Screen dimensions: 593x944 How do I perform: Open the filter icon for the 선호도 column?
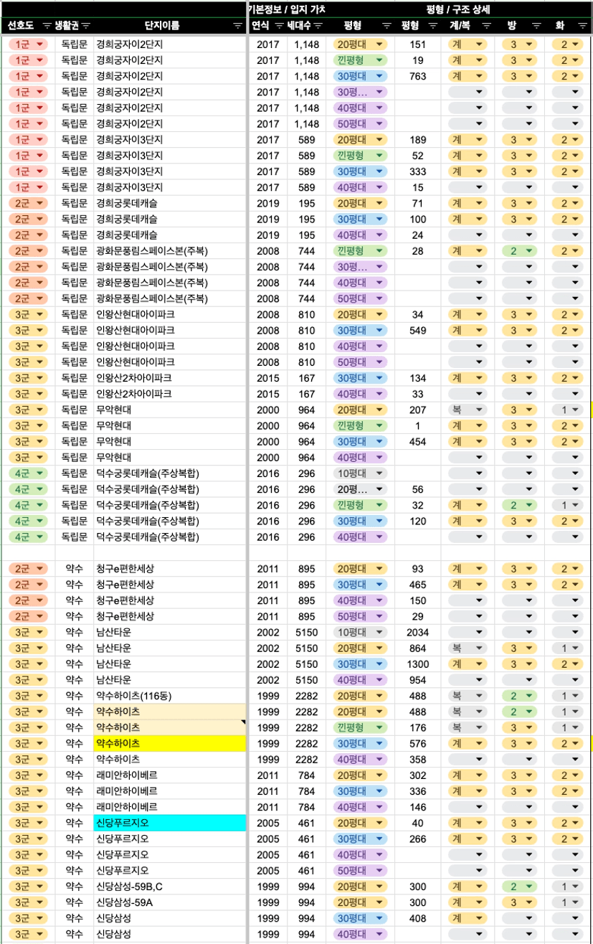point(47,26)
